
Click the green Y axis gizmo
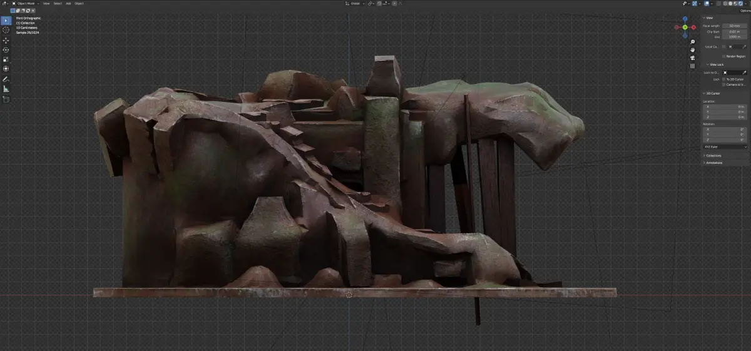point(685,27)
